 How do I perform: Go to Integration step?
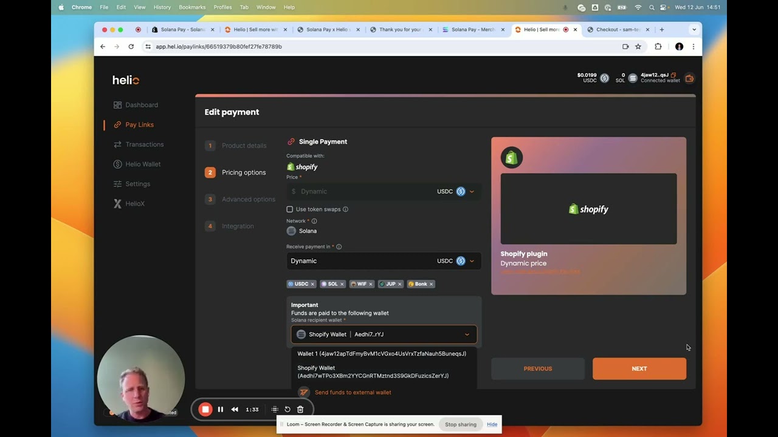tap(230, 226)
